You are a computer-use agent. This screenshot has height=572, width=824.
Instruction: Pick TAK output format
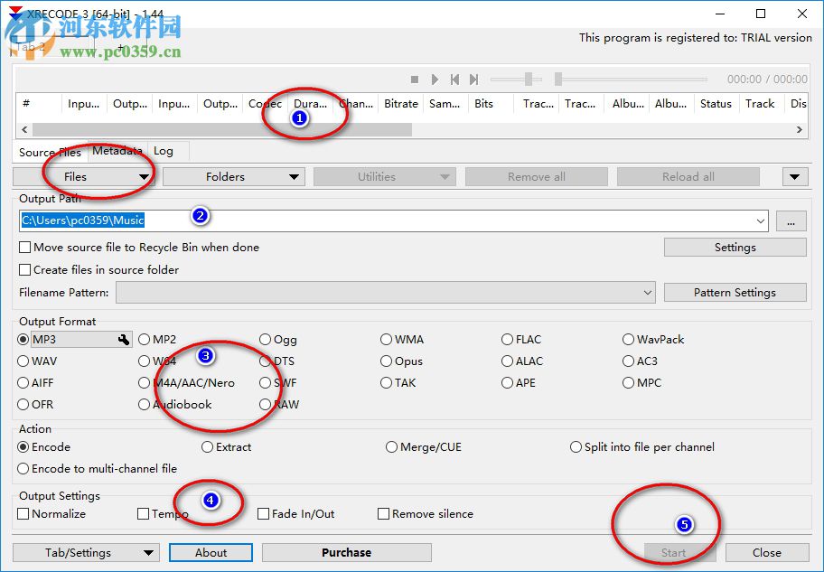pyautogui.click(x=387, y=383)
